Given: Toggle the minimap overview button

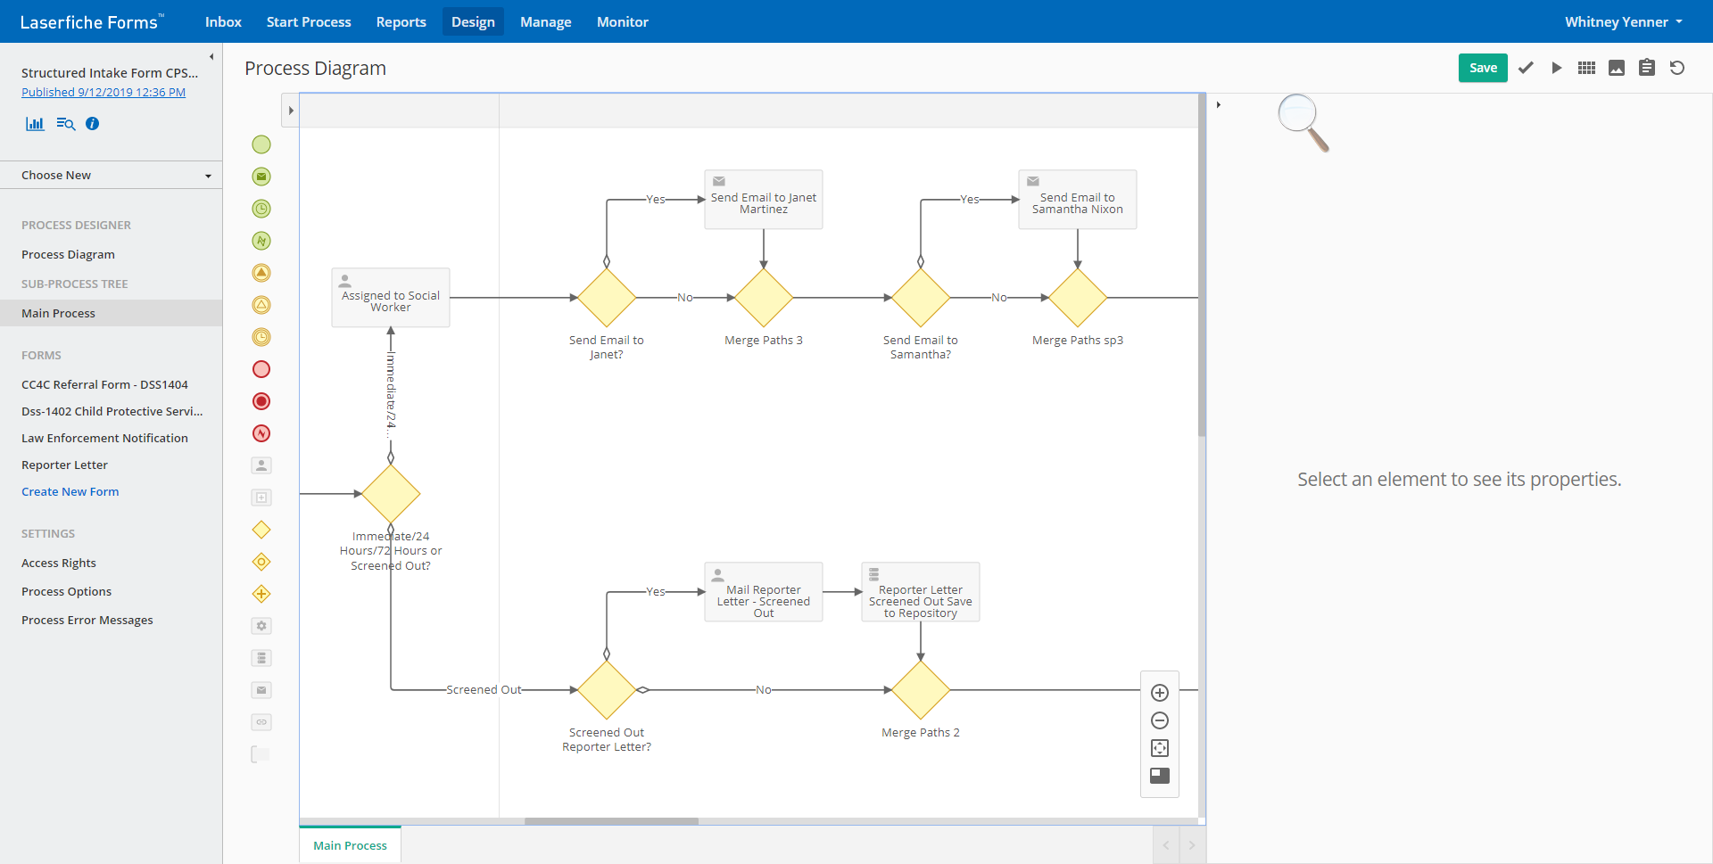Looking at the screenshot, I should click(1160, 776).
